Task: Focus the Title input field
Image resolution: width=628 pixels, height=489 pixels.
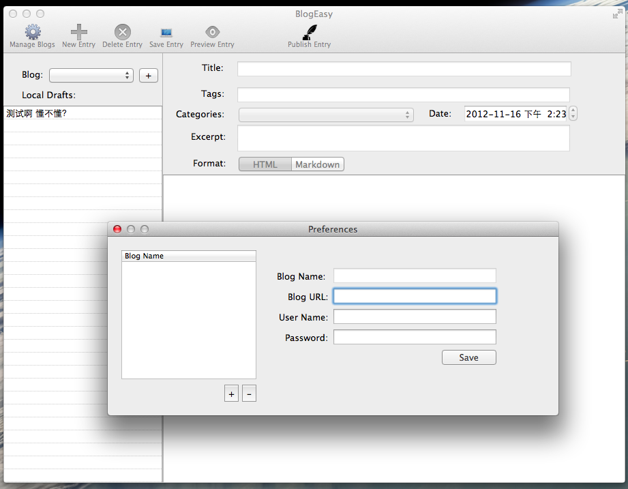Action: (x=404, y=68)
